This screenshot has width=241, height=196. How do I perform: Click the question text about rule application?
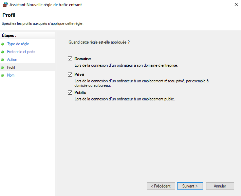pos(99,43)
